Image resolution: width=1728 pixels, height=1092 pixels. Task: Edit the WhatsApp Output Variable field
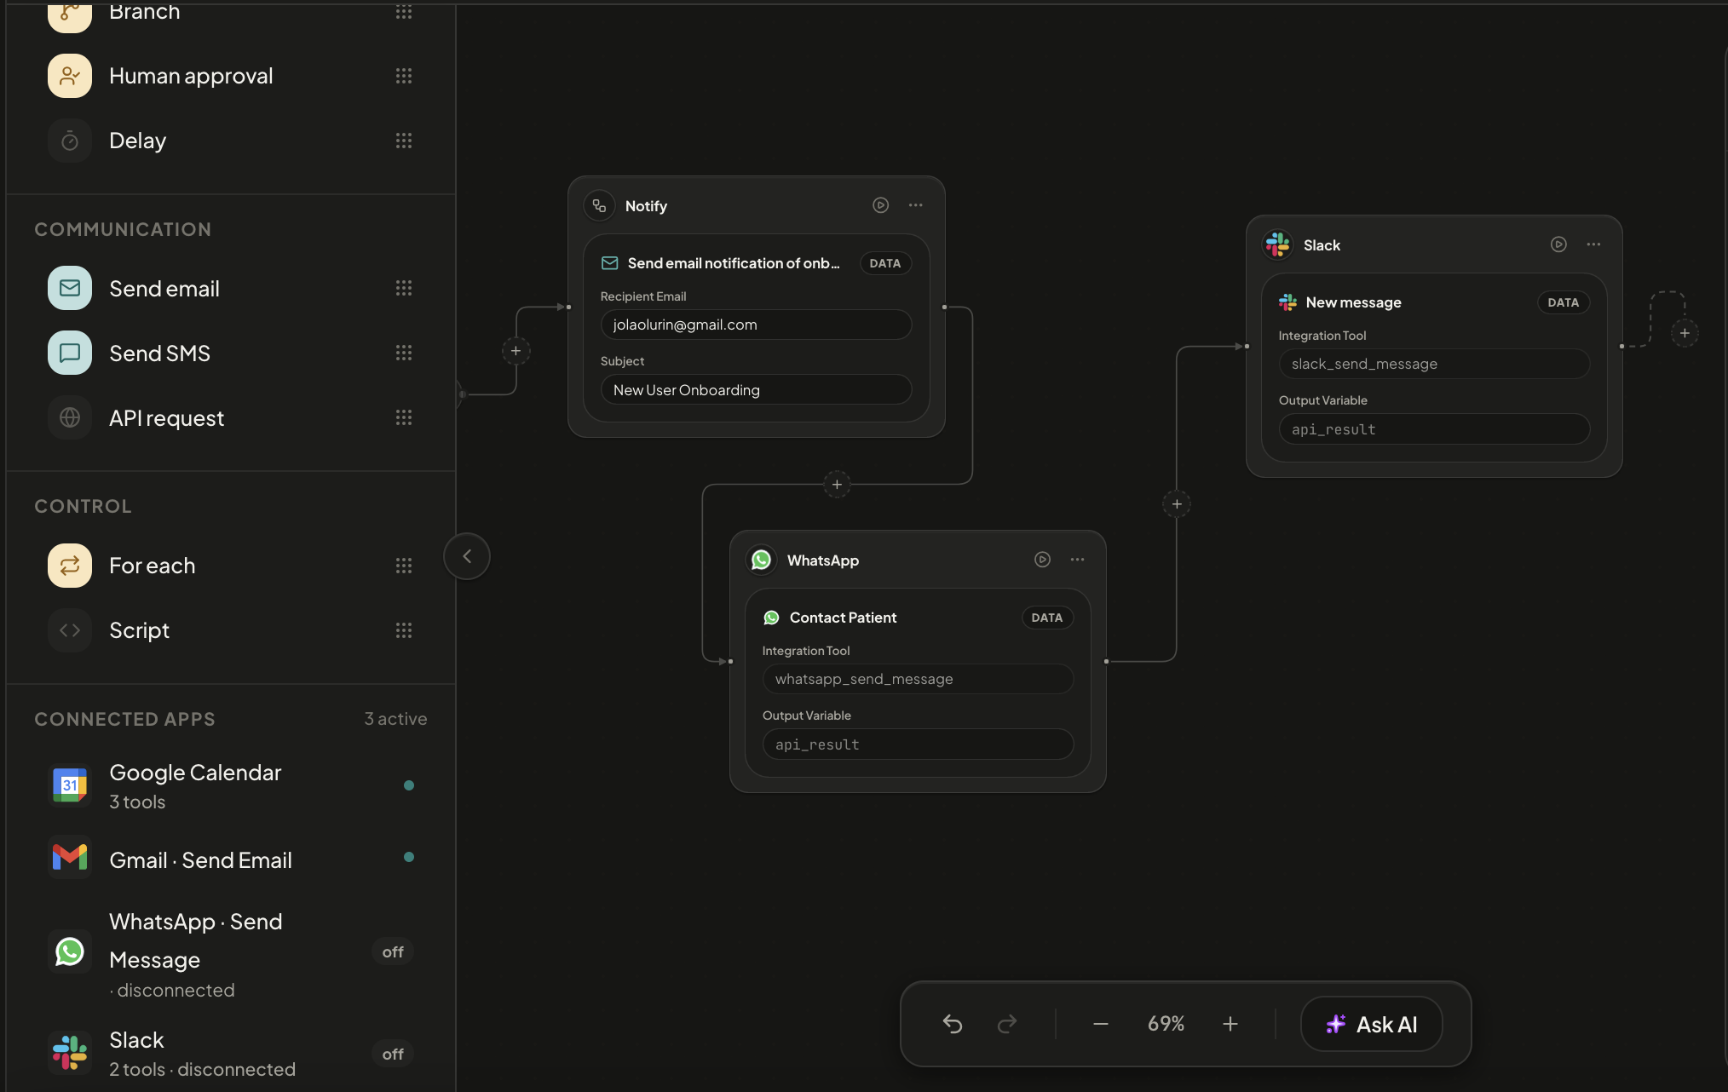tap(918, 744)
